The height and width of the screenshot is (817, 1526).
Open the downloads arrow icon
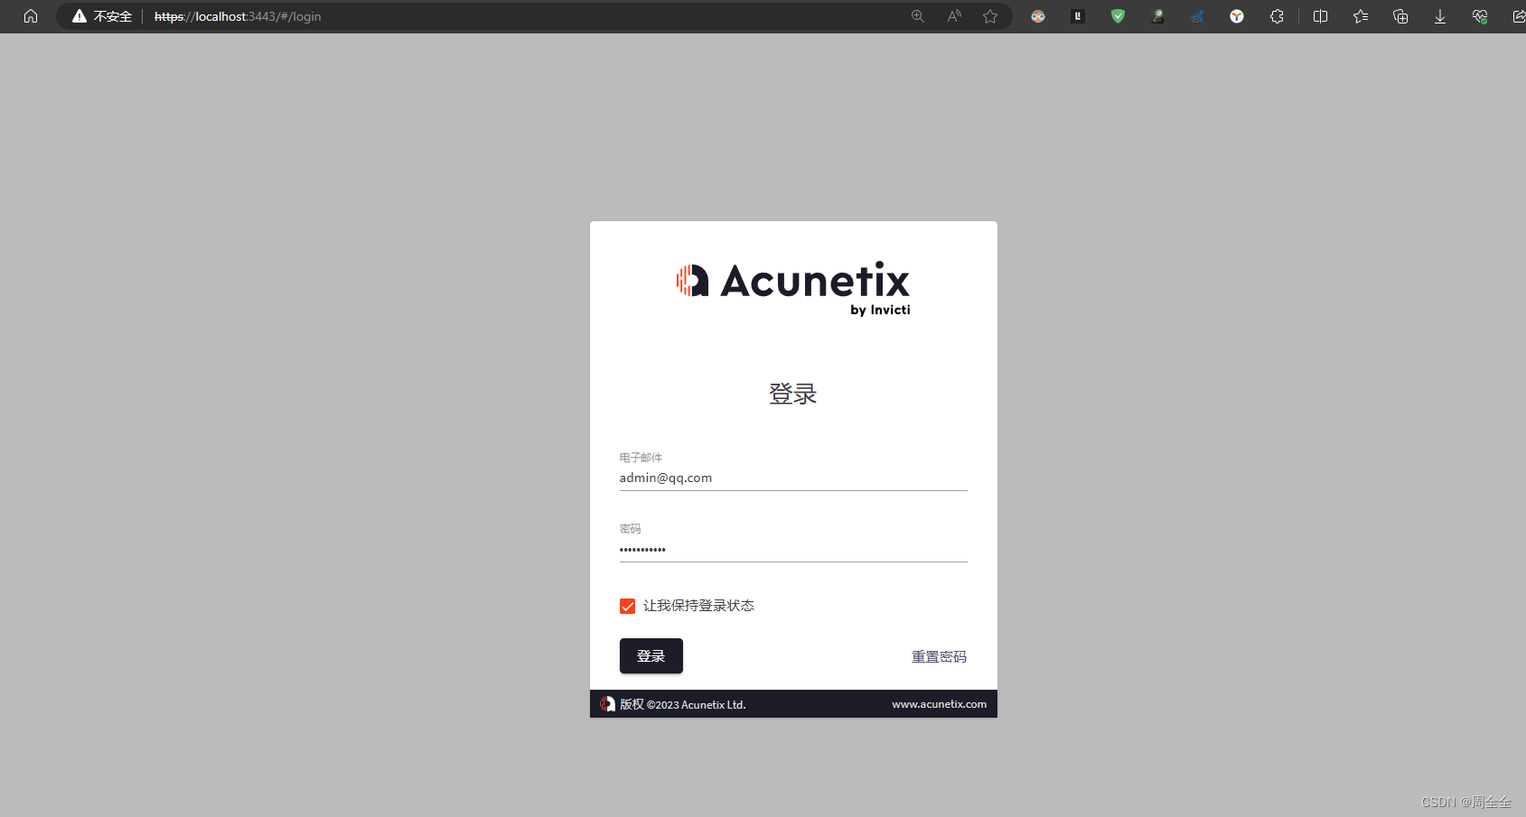coord(1440,16)
